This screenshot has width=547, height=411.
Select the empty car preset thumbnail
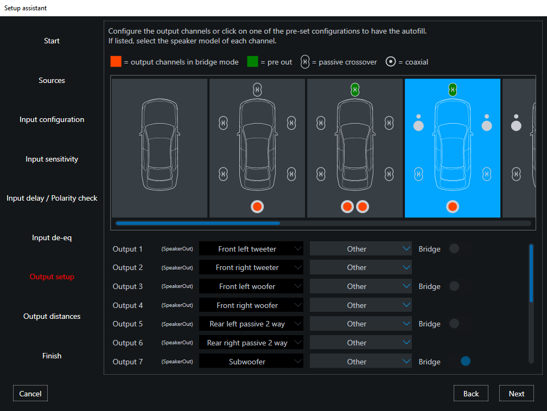tap(159, 148)
